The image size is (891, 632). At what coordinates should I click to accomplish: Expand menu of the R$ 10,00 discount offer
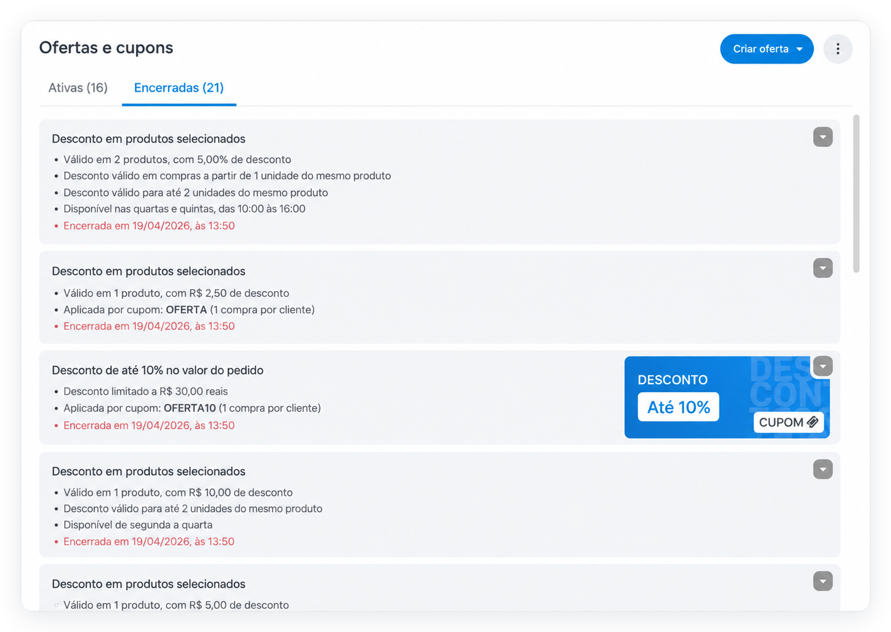[x=823, y=469]
